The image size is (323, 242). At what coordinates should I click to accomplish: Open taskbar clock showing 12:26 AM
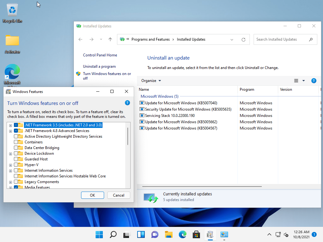tap(301, 234)
